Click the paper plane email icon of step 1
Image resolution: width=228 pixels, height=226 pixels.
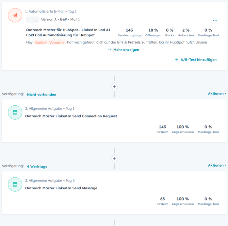click(x=15, y=15)
